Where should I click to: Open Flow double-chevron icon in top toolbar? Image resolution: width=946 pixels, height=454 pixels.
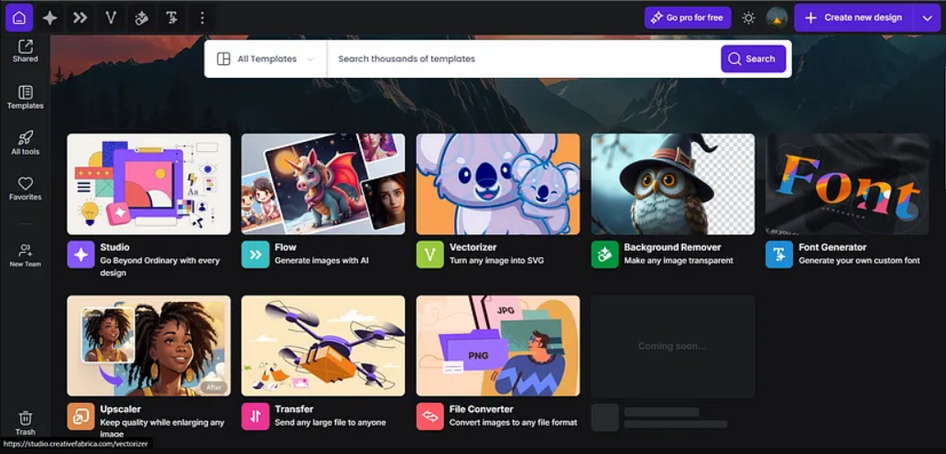(80, 17)
